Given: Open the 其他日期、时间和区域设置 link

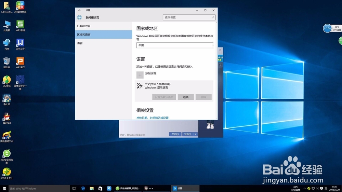Looking at the screenshot, I should pyautogui.click(x=153, y=118).
